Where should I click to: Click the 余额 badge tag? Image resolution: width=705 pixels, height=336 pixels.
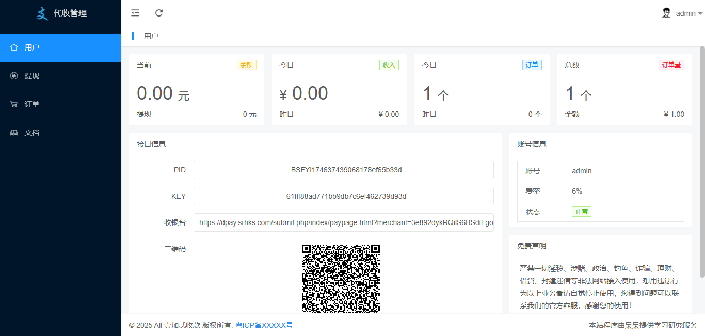pyautogui.click(x=246, y=65)
